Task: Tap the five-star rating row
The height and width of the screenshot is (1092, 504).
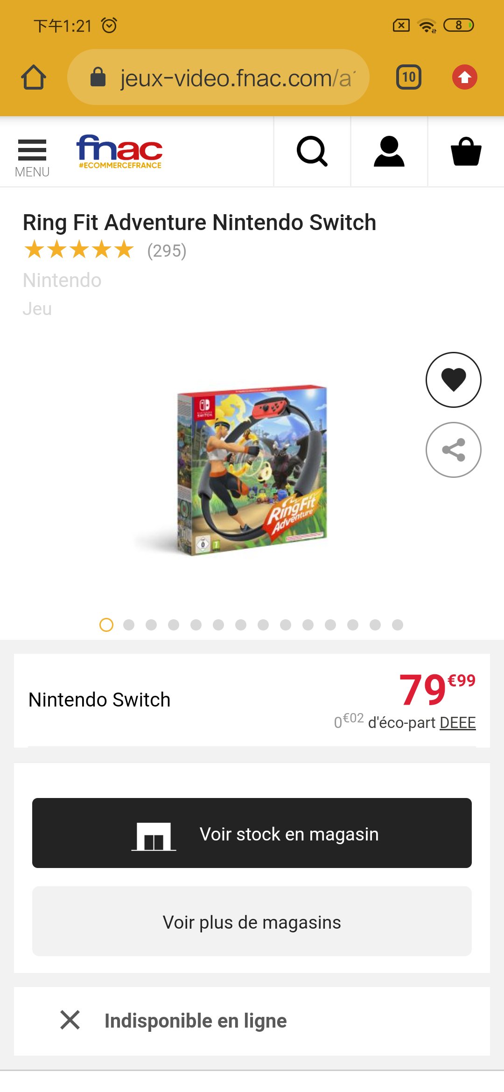Action: pyautogui.click(x=79, y=250)
